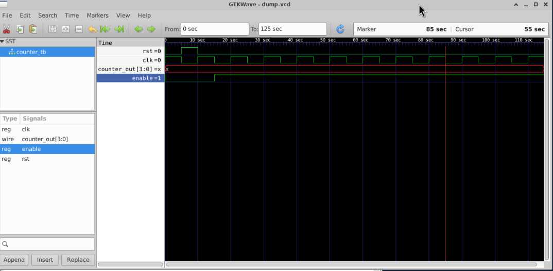Viewport: 553px width, 271px height.
Task: Click the Reload waveform icon
Action: tap(340, 29)
